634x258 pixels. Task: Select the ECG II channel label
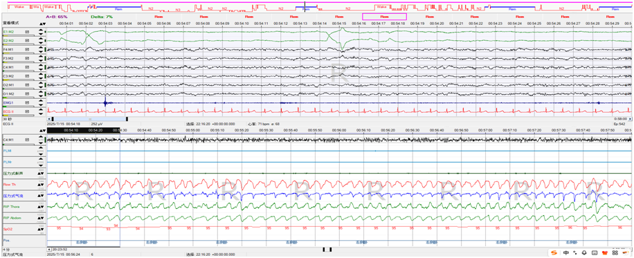pyautogui.click(x=8, y=111)
